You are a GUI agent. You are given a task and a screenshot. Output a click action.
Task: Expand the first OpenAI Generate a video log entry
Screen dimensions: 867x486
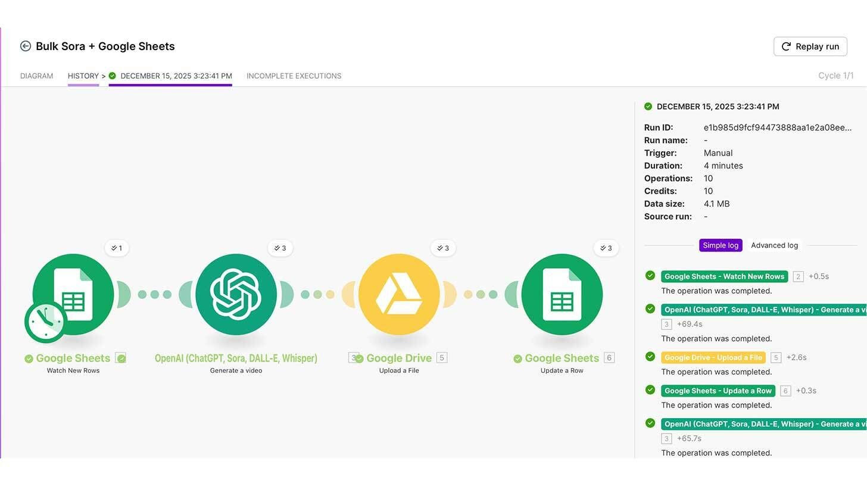pos(762,309)
